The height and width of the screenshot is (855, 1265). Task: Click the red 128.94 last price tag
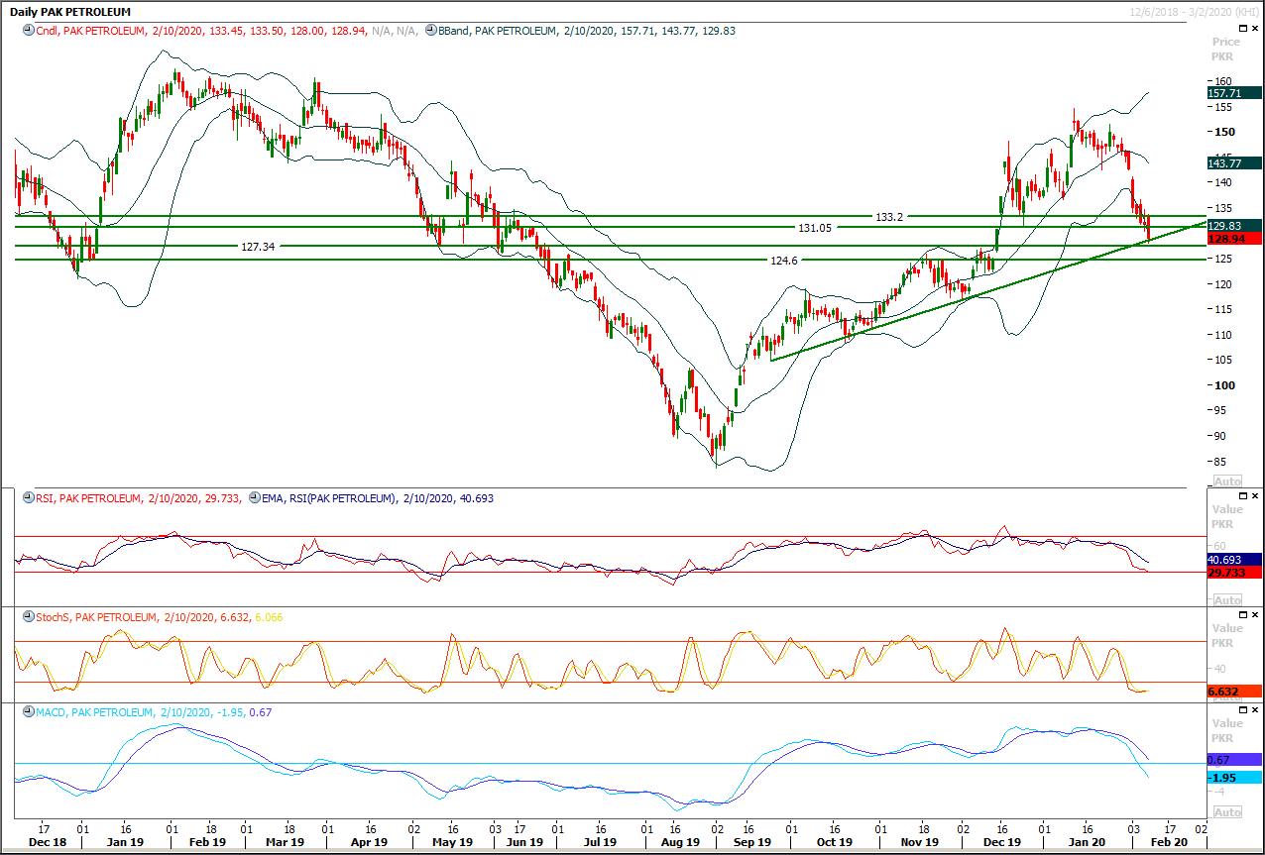1233,239
